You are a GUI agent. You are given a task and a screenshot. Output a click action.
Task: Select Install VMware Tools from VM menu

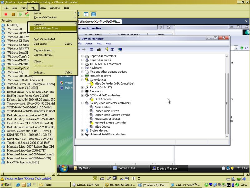click(52, 29)
